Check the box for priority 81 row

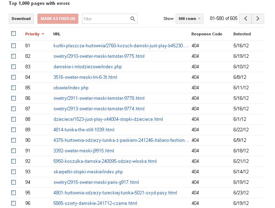[x=14, y=46]
